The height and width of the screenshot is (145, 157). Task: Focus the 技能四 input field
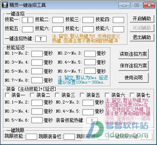tap(118, 20)
